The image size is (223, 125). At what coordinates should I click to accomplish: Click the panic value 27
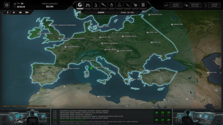point(163,120)
